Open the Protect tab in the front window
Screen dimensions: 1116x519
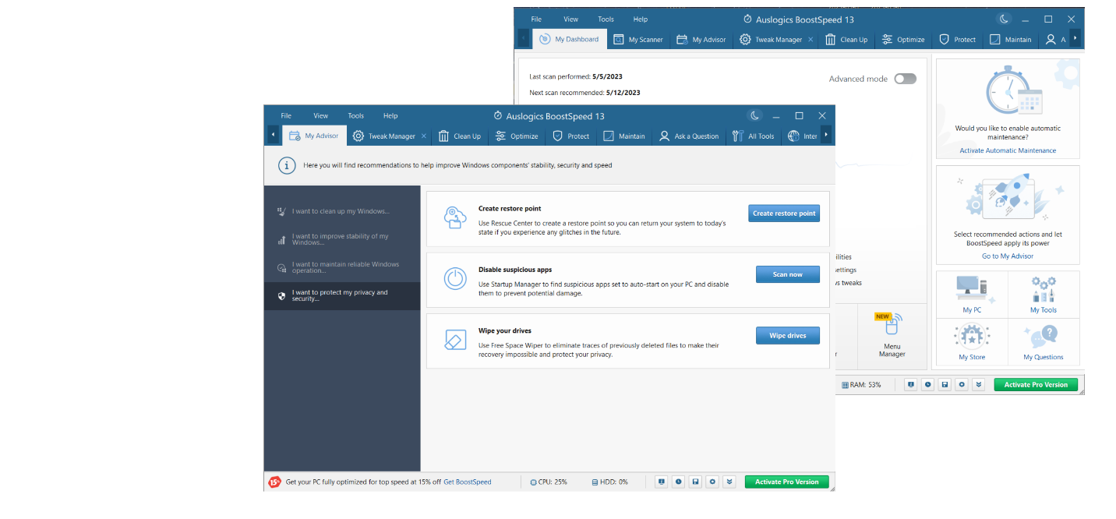(571, 136)
